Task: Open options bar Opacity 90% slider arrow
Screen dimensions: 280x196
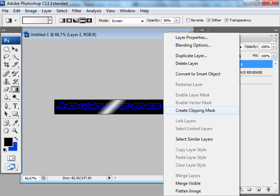Action: click(177, 20)
